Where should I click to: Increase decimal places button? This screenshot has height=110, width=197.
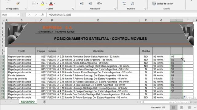point(124,3)
